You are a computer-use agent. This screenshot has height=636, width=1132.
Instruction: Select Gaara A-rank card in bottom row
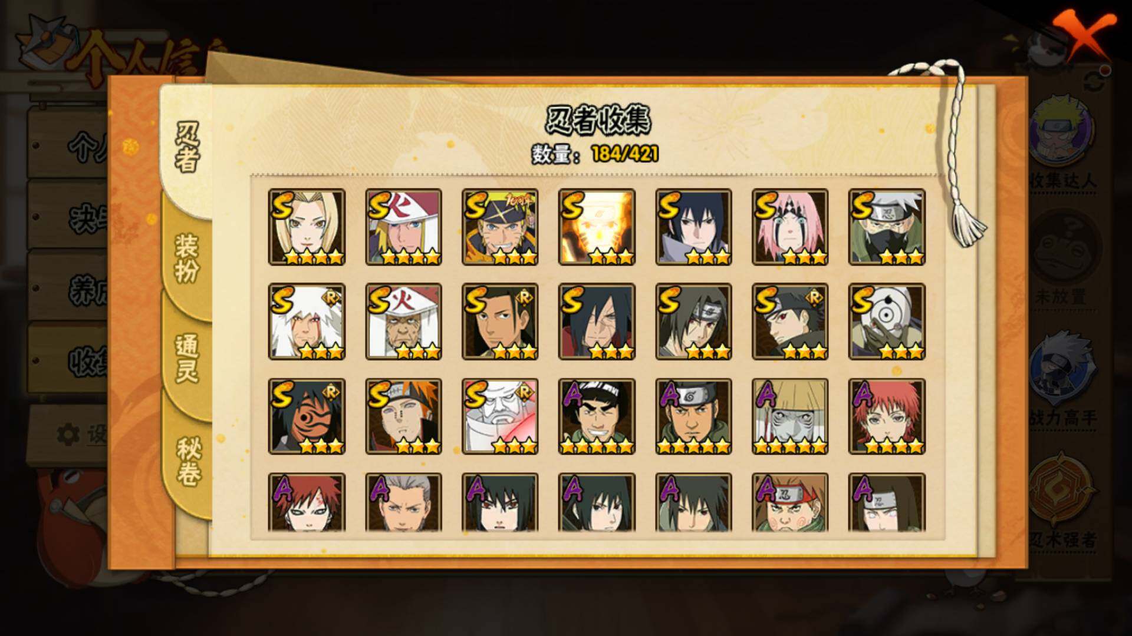(307, 503)
